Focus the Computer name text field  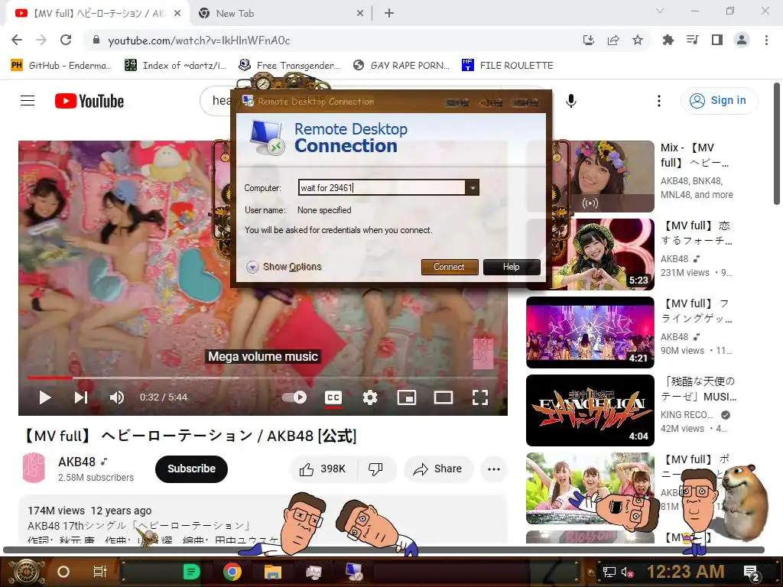[x=382, y=188]
